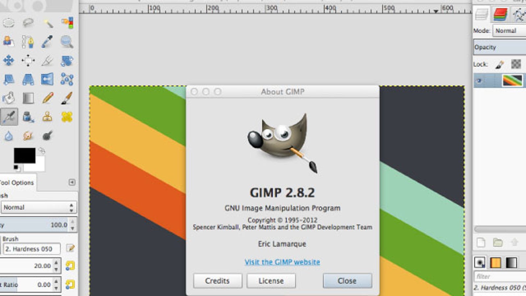Viewport: 526px width, 296px height.
Task: Create a new layer group
Action: (x=498, y=243)
